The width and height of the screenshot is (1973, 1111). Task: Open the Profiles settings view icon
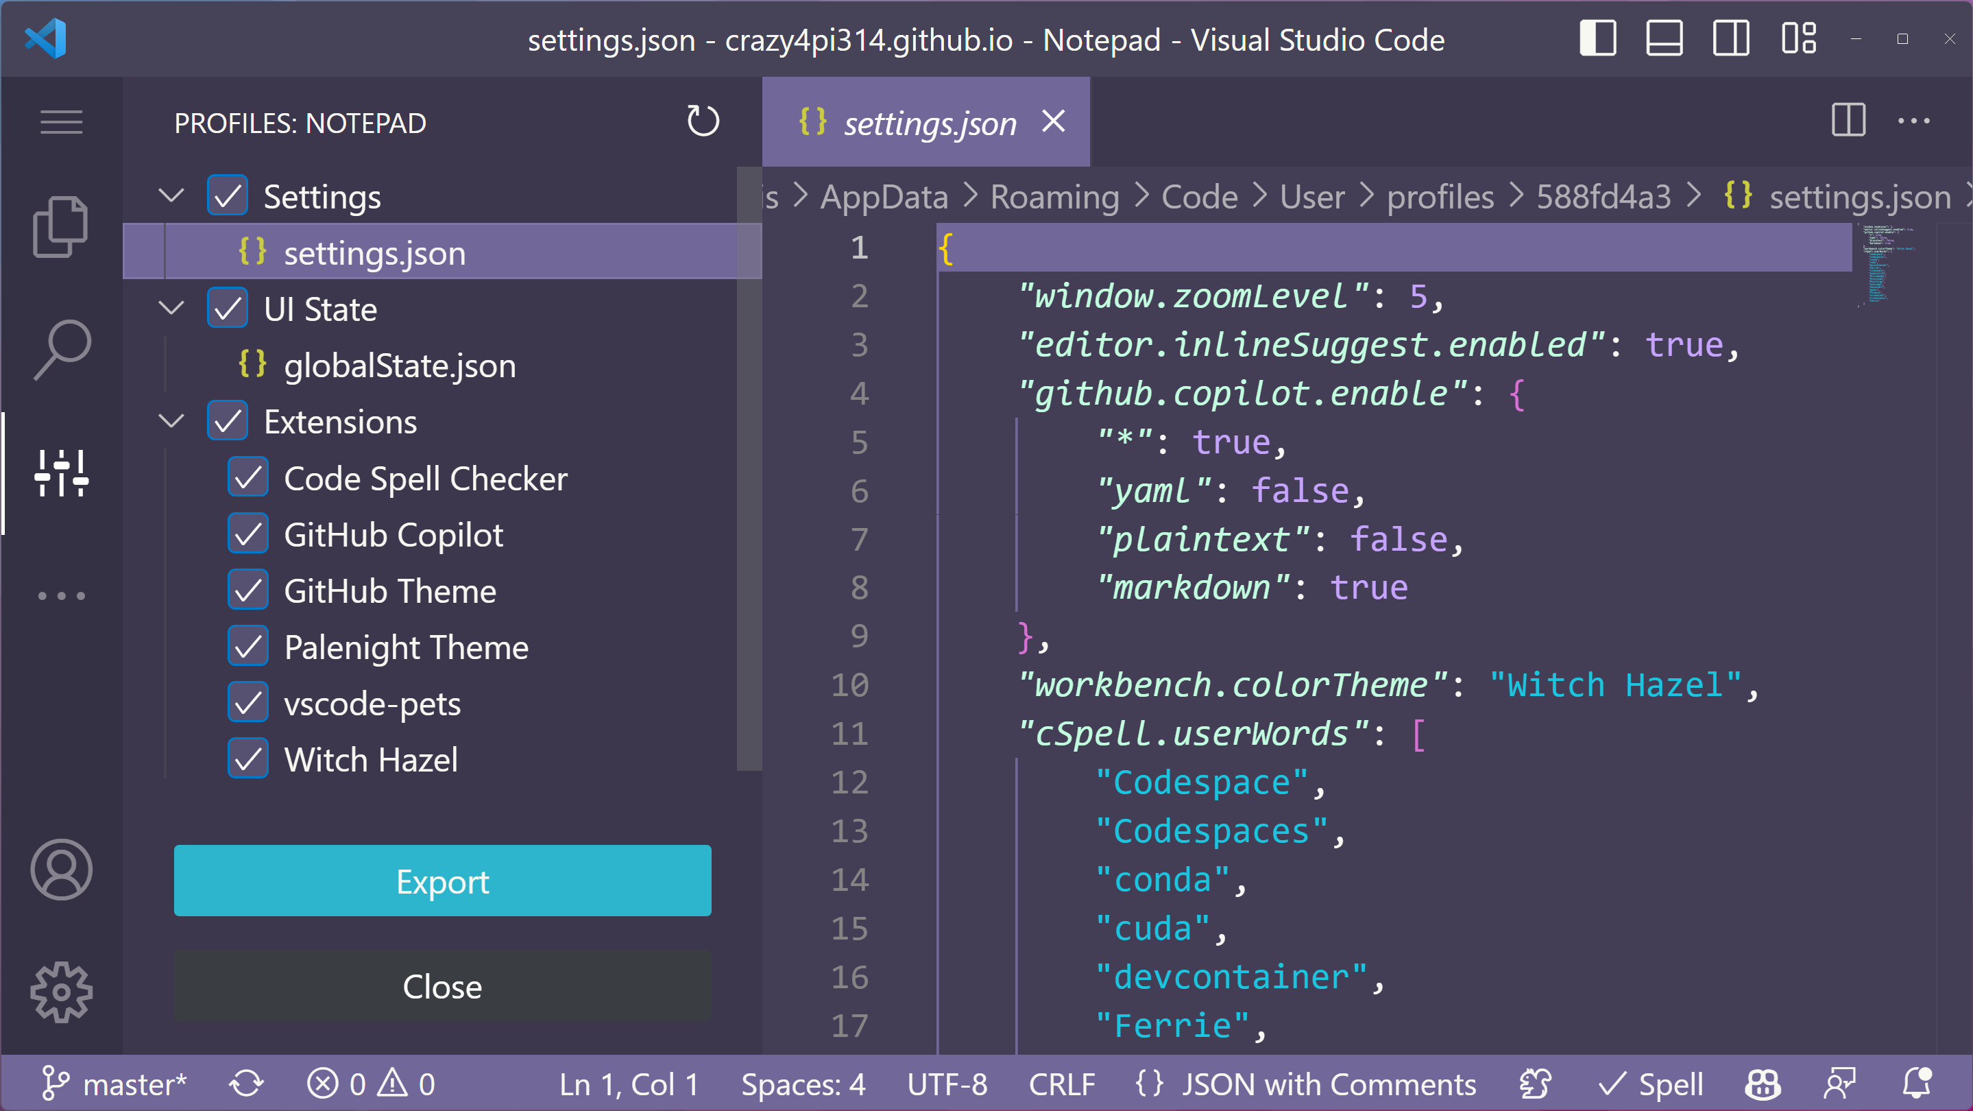[61, 473]
